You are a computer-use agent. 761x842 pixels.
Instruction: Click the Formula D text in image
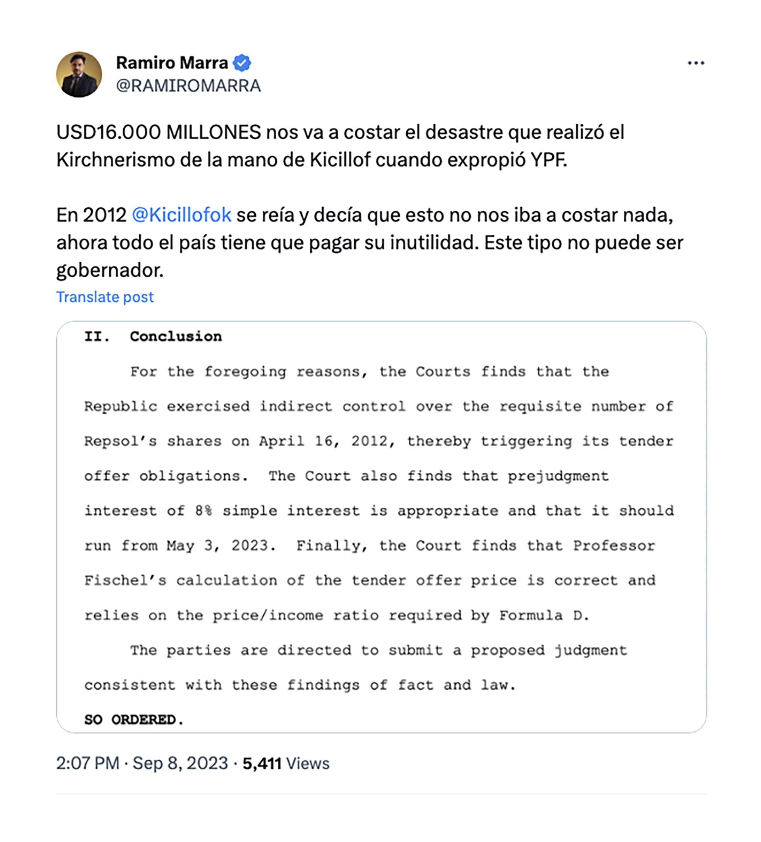[x=544, y=615]
